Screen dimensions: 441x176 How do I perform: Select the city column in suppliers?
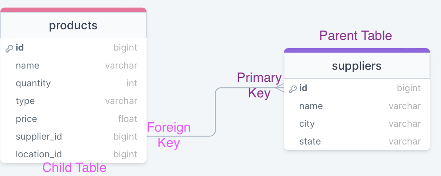tap(357, 124)
